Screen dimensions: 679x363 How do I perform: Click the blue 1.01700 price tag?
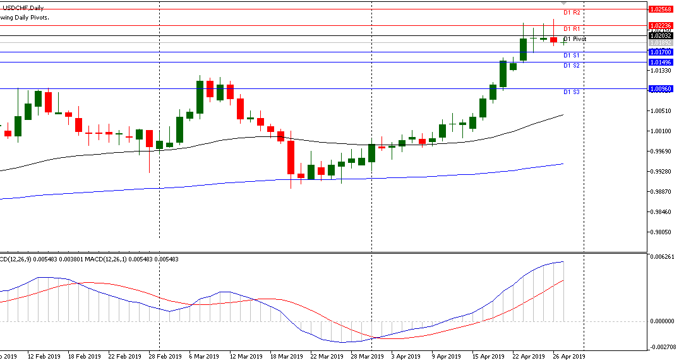coord(661,52)
